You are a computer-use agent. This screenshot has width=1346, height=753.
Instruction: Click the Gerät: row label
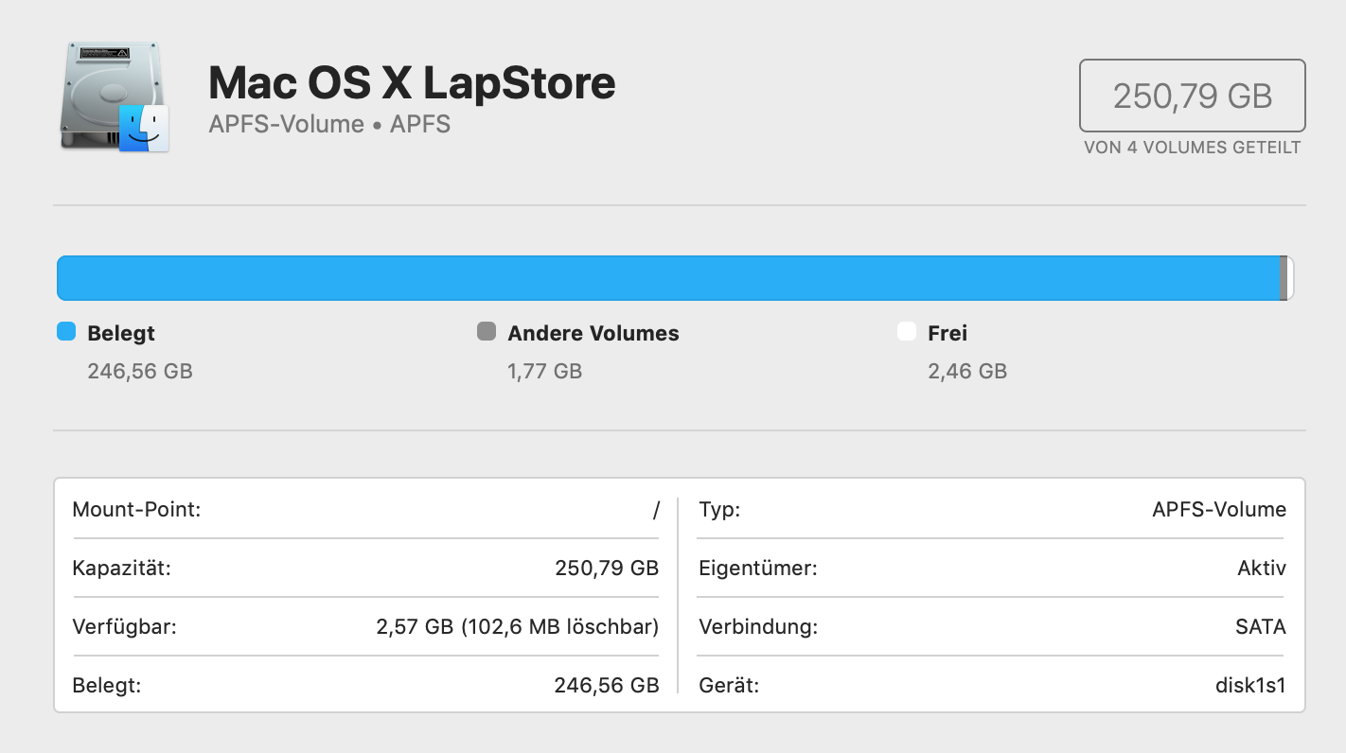point(729,686)
